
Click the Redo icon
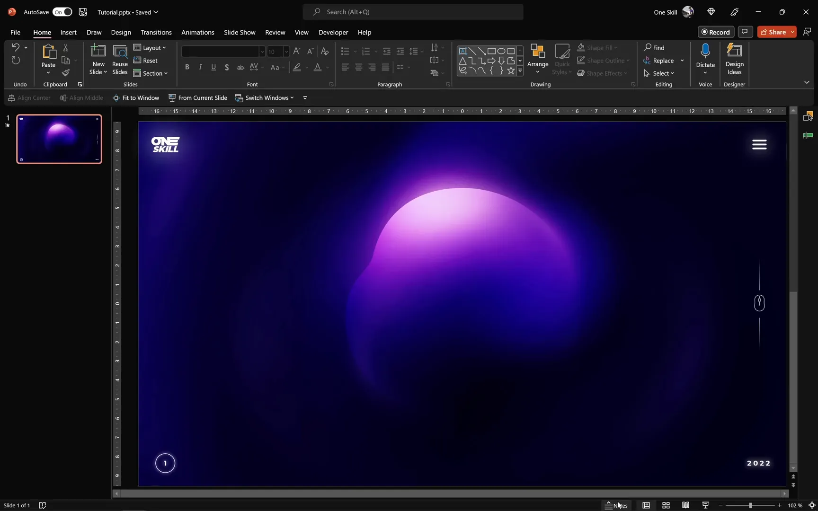pyautogui.click(x=16, y=61)
